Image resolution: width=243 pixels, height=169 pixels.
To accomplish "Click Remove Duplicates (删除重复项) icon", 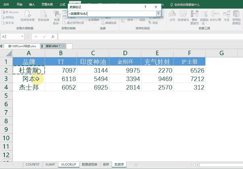I will coord(194,17).
